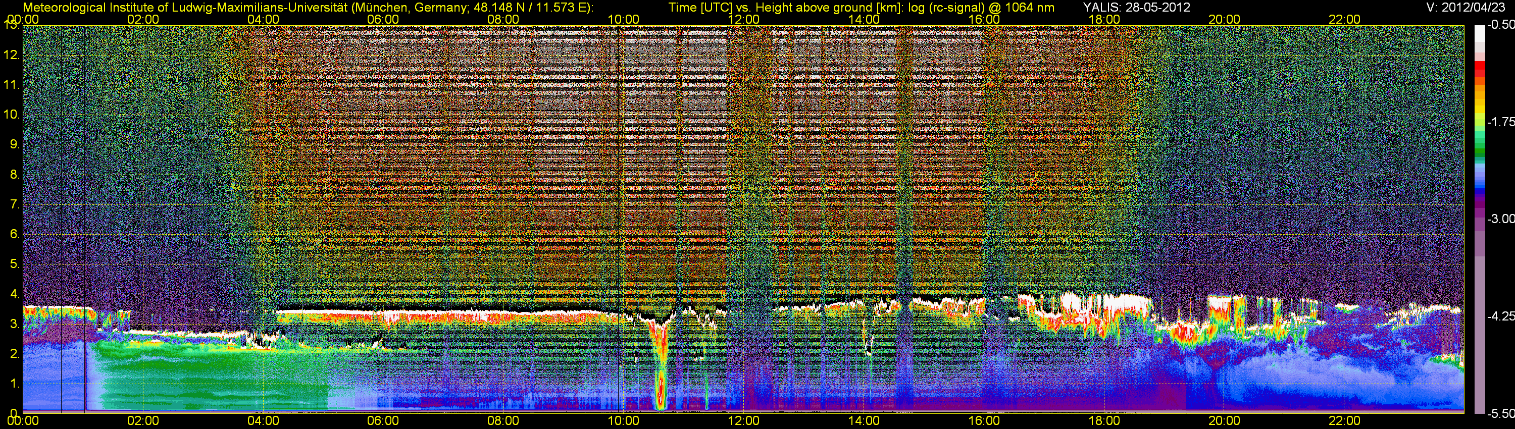
Task: Click the 10 km height axis label
Action: (x=12, y=115)
